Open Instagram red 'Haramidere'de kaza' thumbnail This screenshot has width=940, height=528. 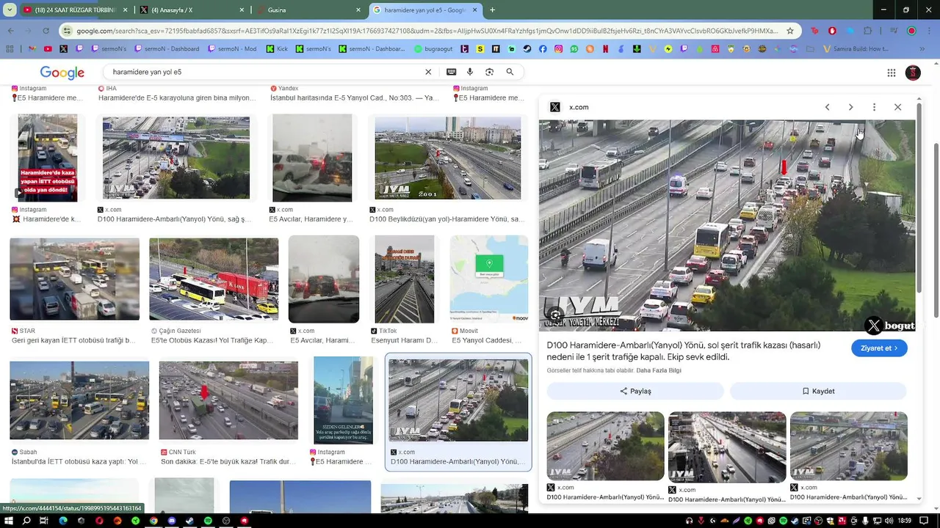click(x=48, y=158)
